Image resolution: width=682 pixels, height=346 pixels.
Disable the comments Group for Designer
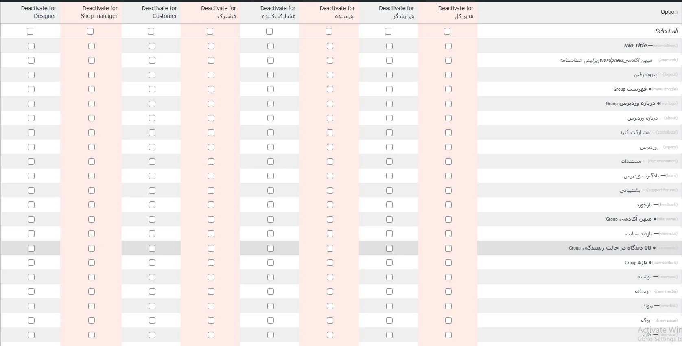[x=31, y=248]
